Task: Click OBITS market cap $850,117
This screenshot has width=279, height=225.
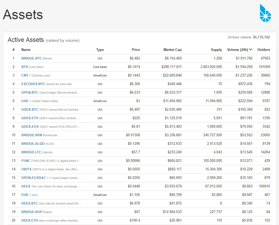Action: (x=175, y=169)
